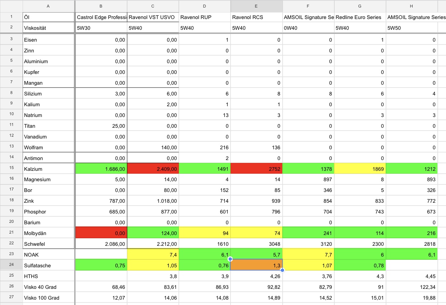Screen dimensions: 446x305
Task: Click the Wolfram value 216
Action: (205, 147)
